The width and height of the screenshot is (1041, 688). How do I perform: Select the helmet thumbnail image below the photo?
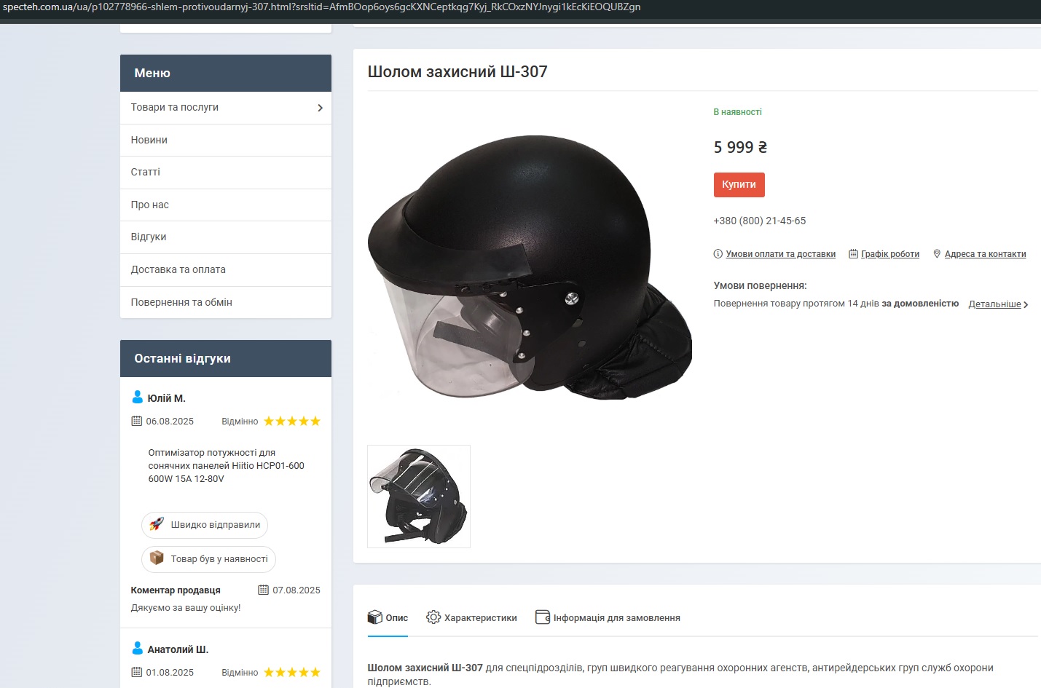419,497
